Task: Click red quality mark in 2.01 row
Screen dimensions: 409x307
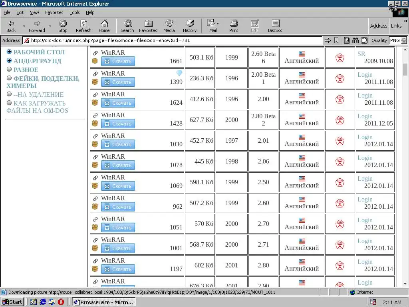Action: 340,141
